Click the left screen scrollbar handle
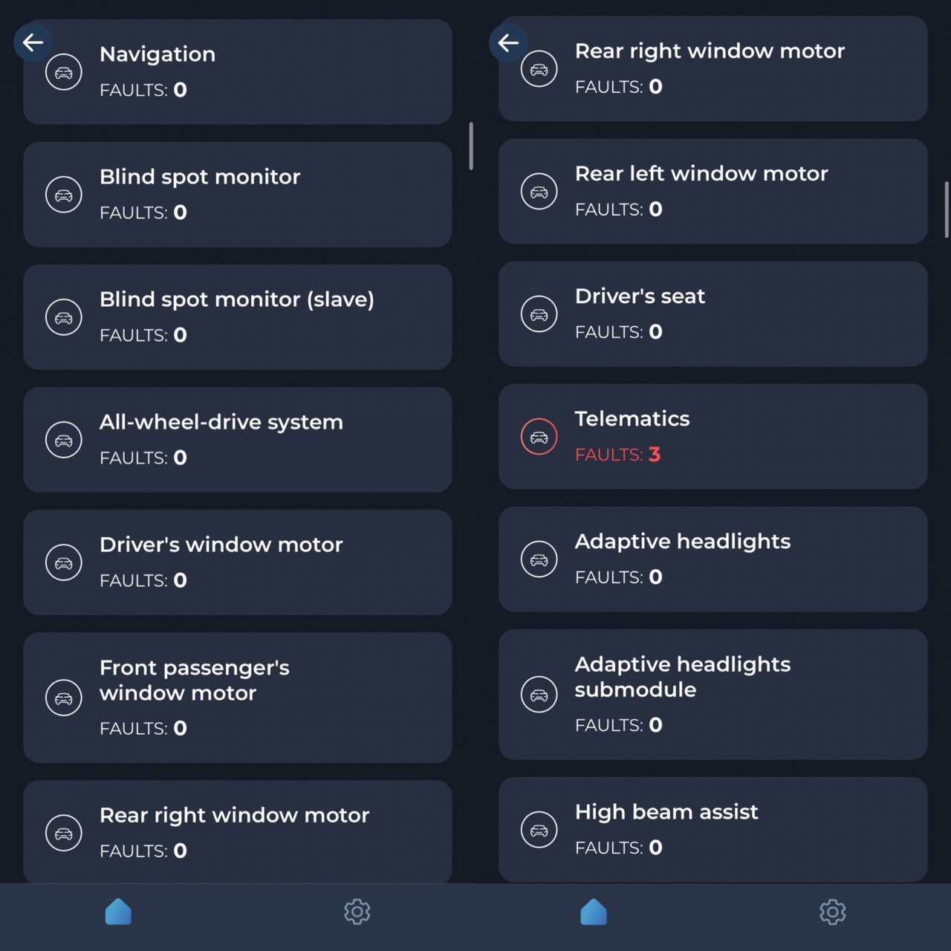The image size is (951, 951). click(471, 146)
